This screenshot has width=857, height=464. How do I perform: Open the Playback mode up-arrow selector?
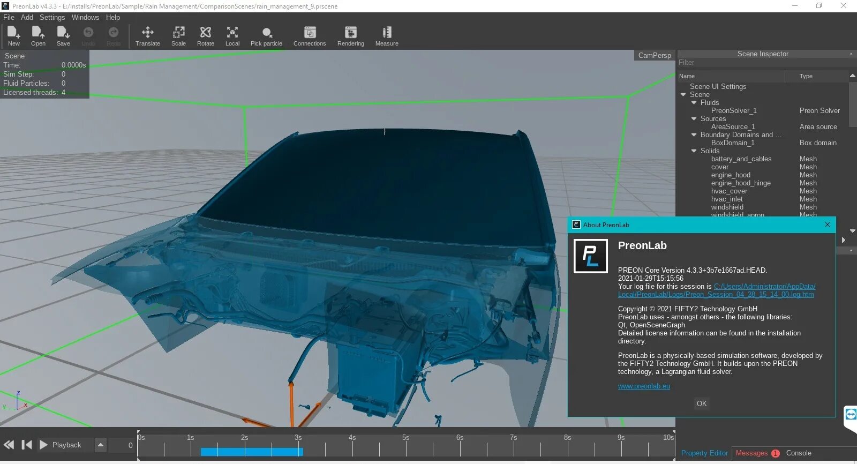coord(101,445)
